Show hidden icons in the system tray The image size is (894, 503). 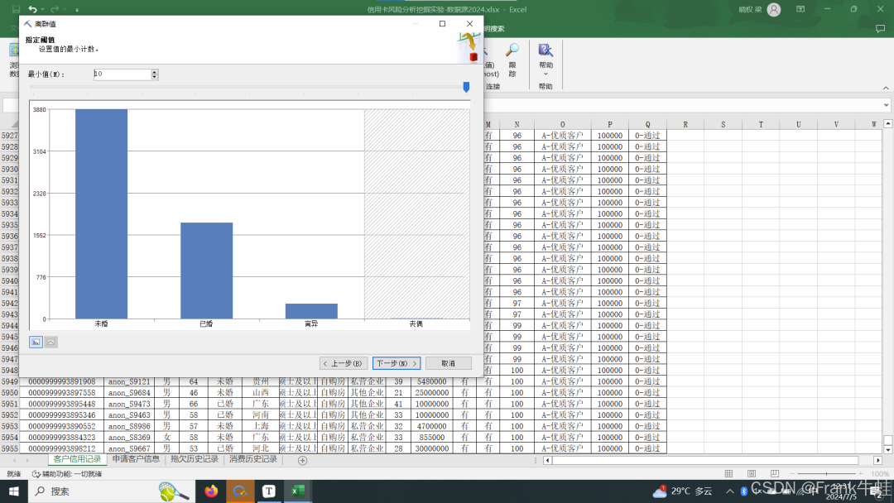pyautogui.click(x=728, y=491)
